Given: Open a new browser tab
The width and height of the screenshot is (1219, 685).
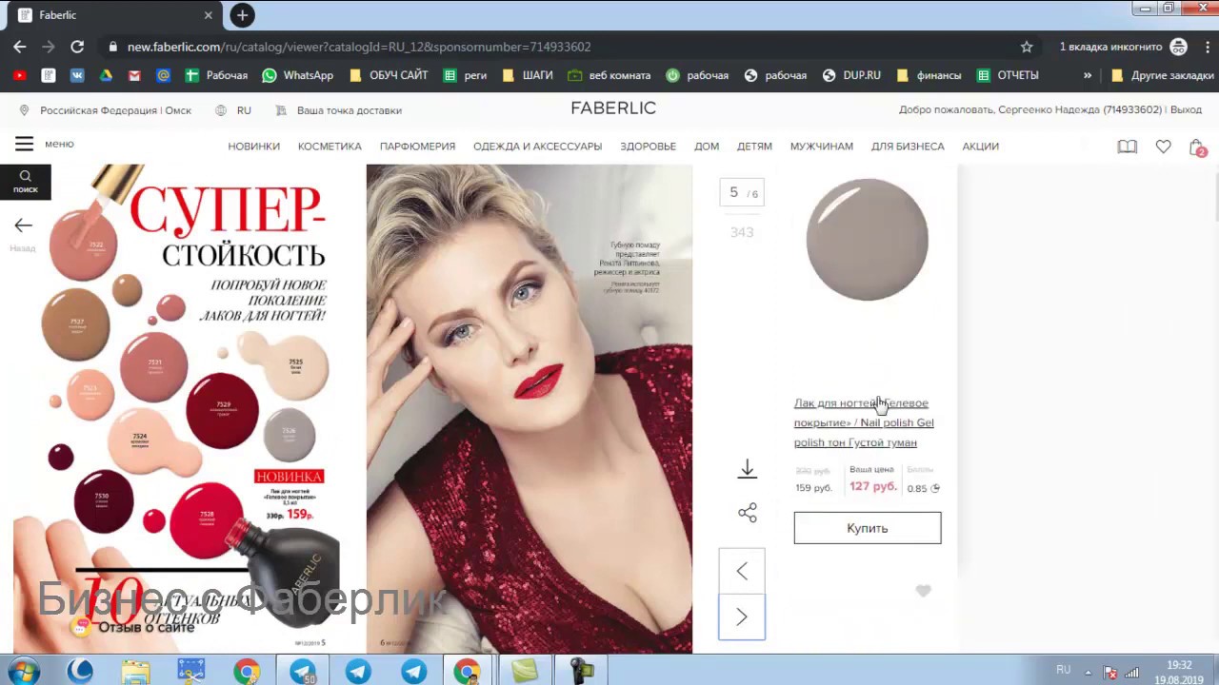Looking at the screenshot, I should tap(242, 15).
